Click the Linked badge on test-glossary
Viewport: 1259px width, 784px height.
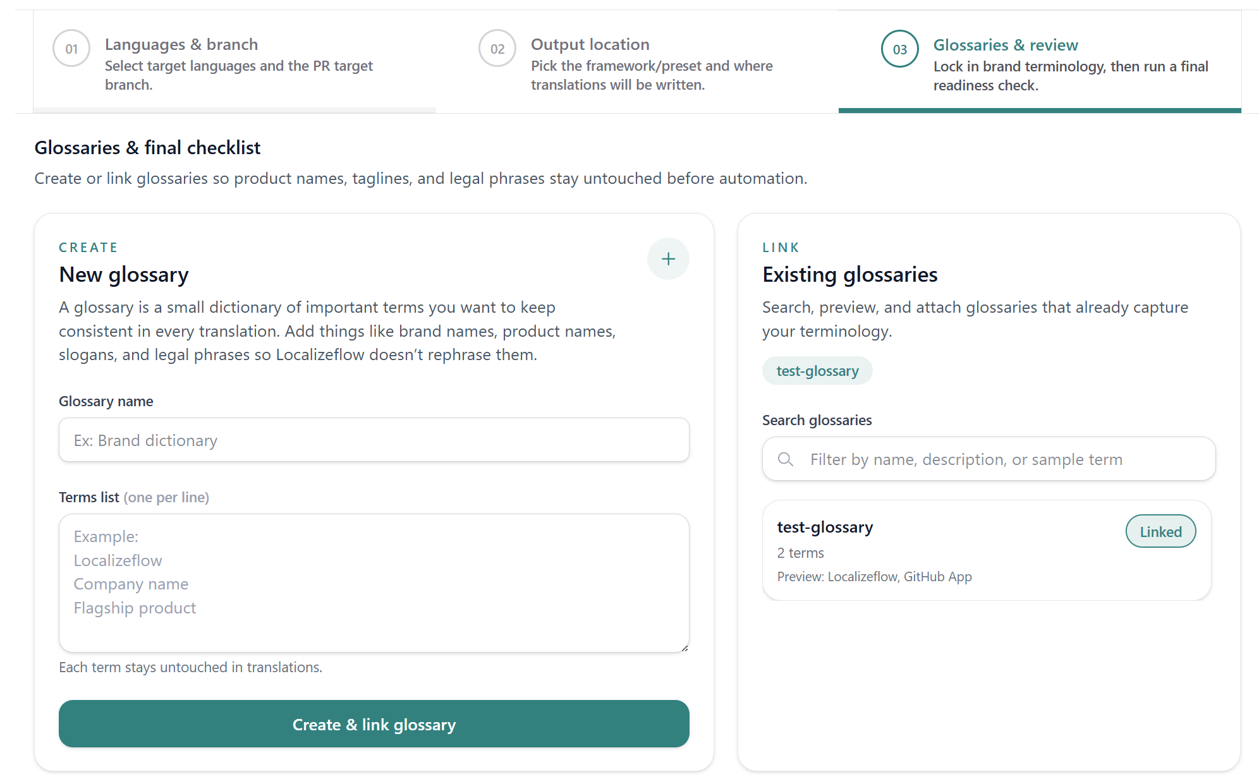click(x=1160, y=531)
